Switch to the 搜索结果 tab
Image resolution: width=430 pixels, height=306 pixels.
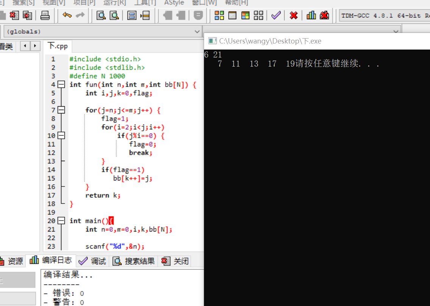point(134,261)
